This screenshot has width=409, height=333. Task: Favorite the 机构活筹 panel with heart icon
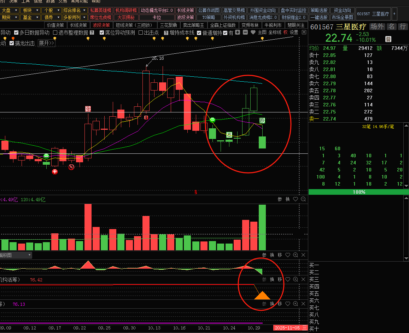click(288, 279)
